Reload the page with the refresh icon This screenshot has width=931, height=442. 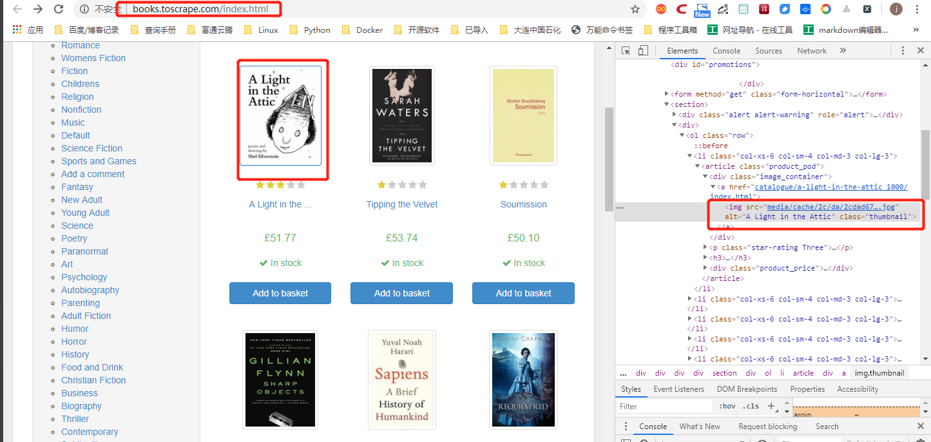tap(59, 9)
